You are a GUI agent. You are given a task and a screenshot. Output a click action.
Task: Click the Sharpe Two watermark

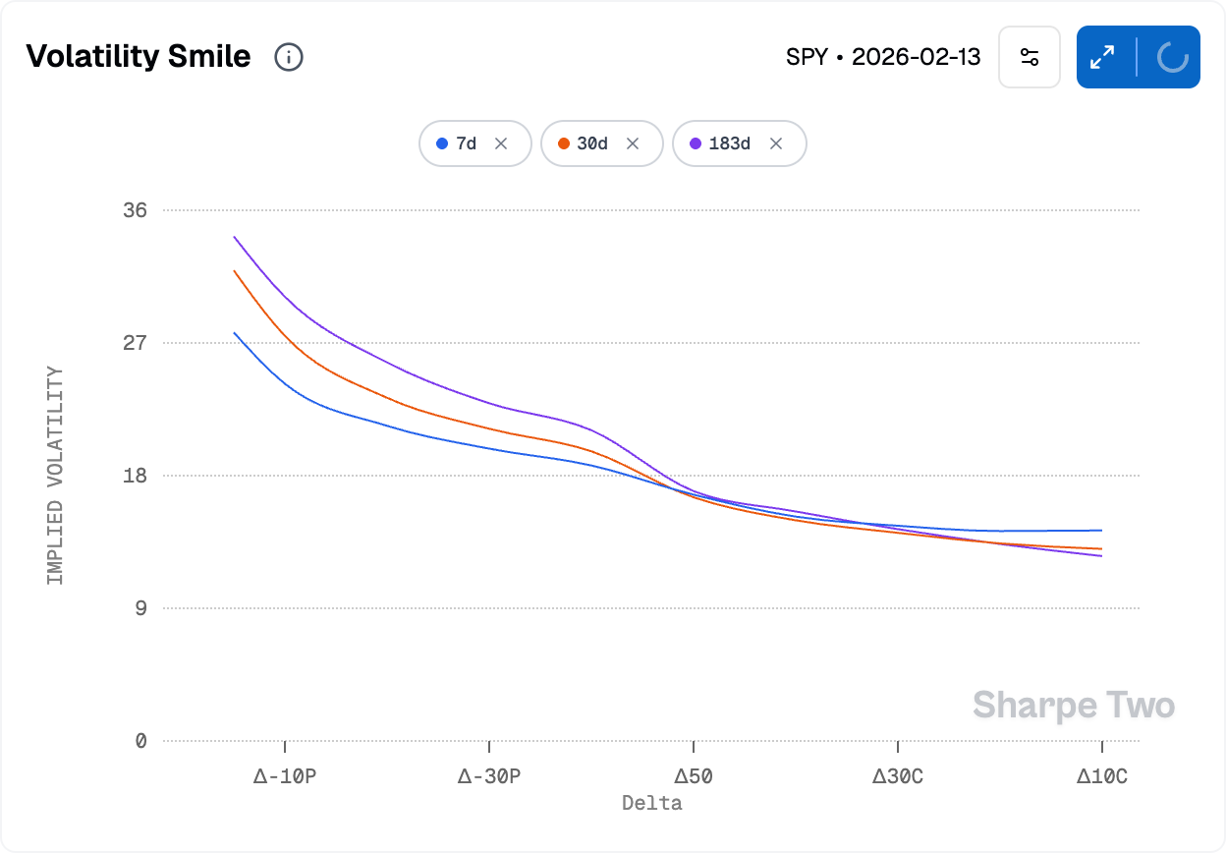(1073, 705)
